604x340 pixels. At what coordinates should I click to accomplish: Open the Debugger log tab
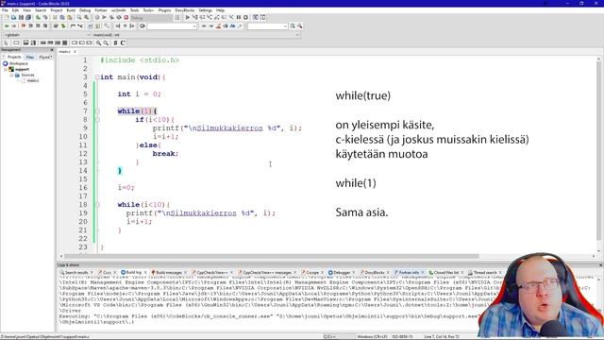(x=342, y=273)
